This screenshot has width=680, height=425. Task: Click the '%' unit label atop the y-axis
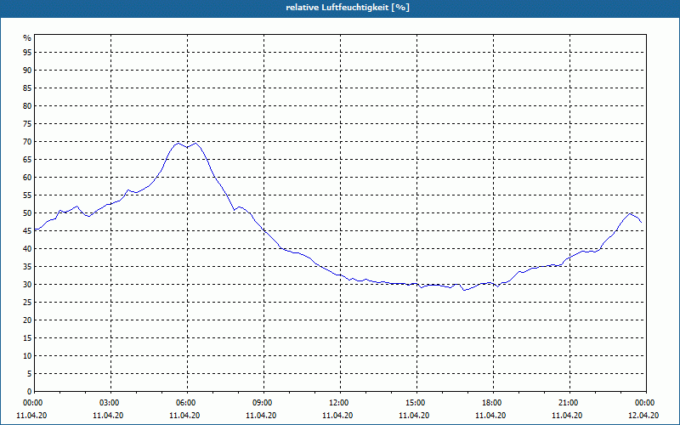pyautogui.click(x=27, y=38)
